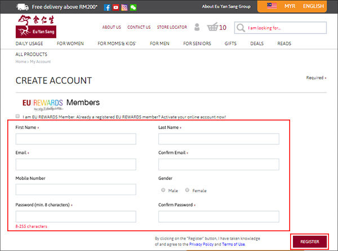Click the Confirm Email input field
Viewport: 338px width, 251px height.
point(219,165)
